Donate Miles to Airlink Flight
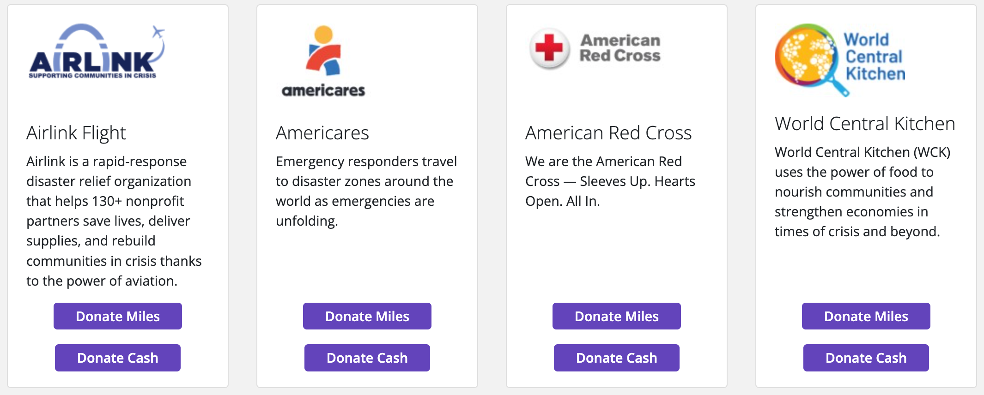Viewport: 984px width, 395px height. coord(117,316)
